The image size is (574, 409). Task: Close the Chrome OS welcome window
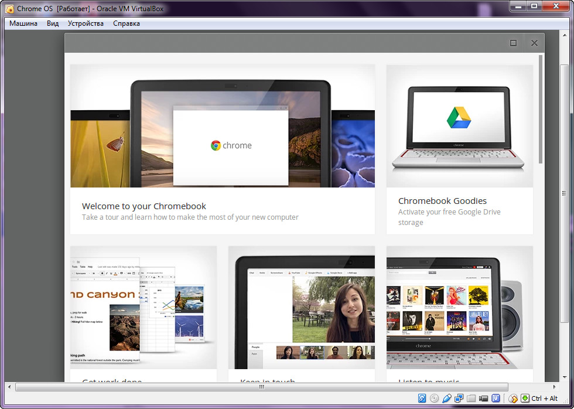pyautogui.click(x=534, y=43)
